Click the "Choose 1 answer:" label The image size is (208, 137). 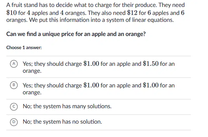[24, 48]
